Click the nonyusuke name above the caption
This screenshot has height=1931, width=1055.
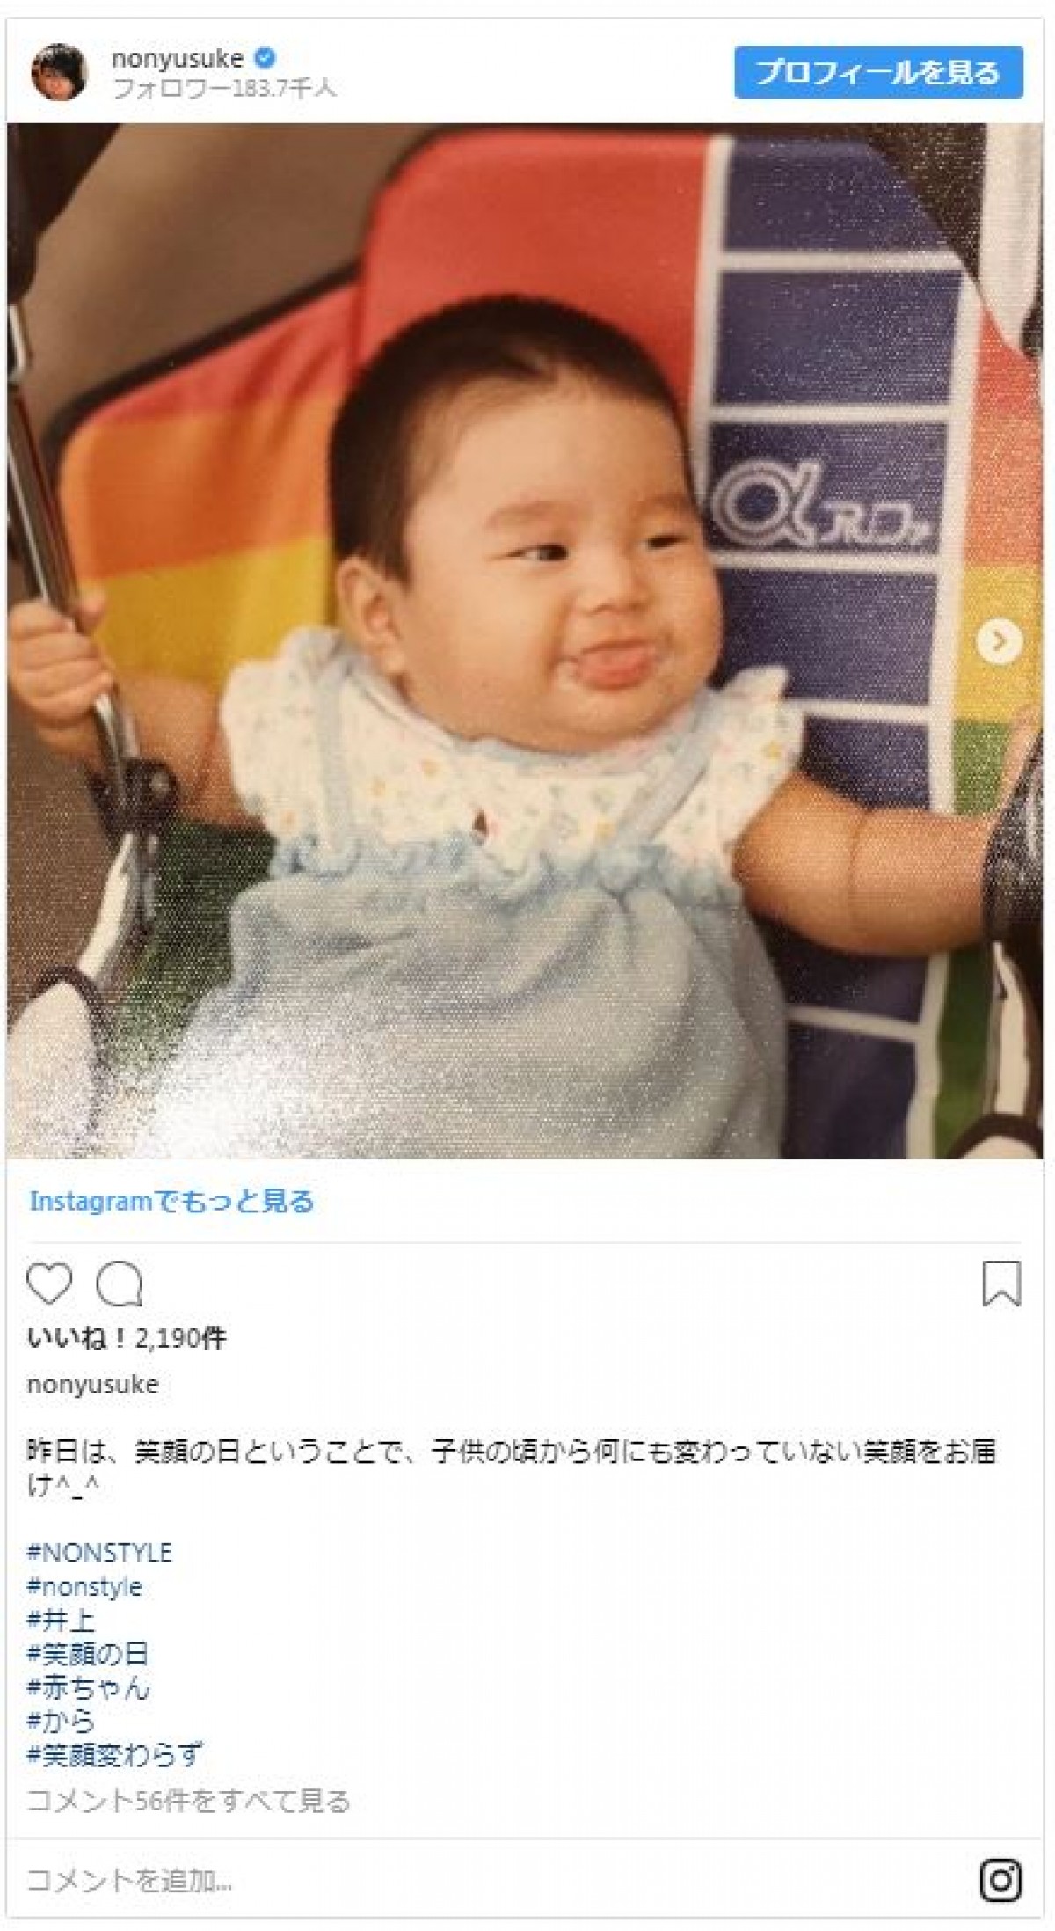point(93,1384)
